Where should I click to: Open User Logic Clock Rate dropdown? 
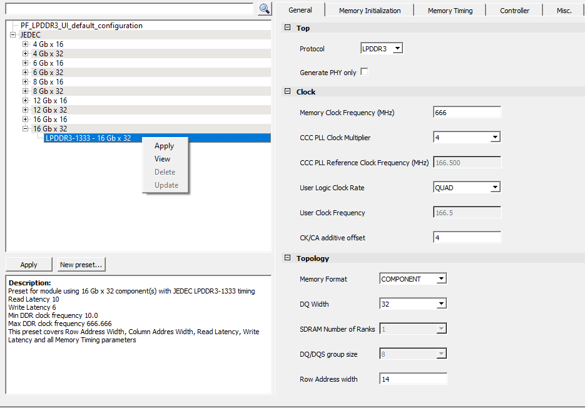[494, 187]
